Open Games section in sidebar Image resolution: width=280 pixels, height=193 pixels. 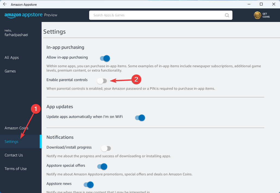tap(10, 71)
